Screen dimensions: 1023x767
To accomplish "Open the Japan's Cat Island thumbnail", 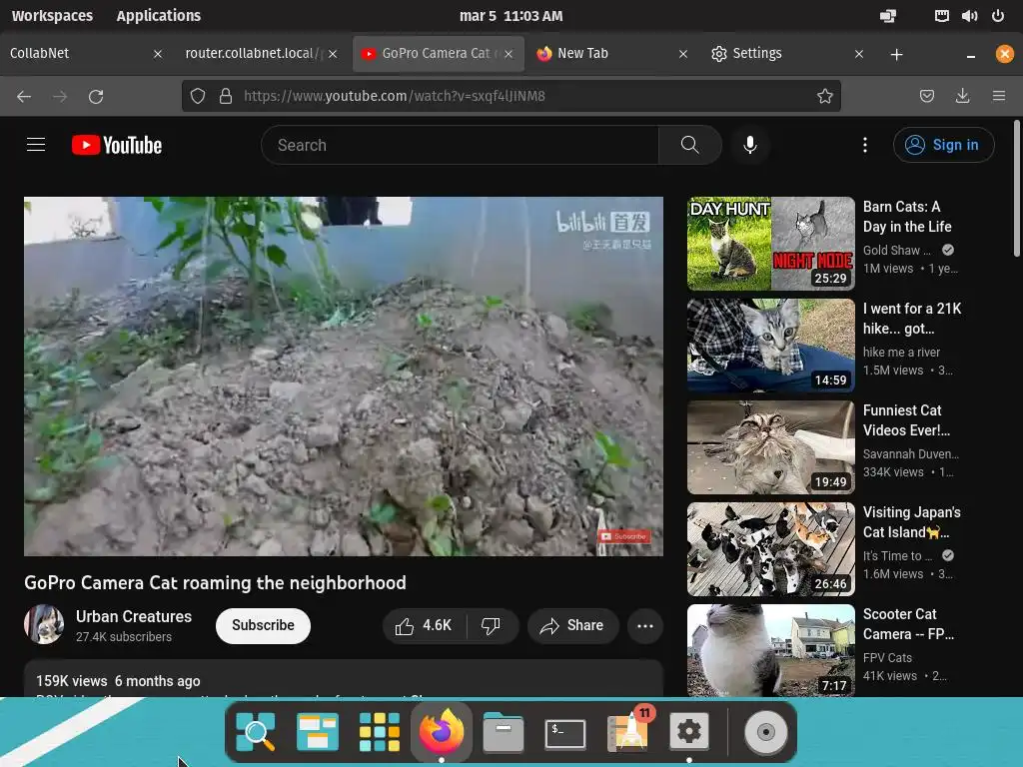I will (x=771, y=549).
